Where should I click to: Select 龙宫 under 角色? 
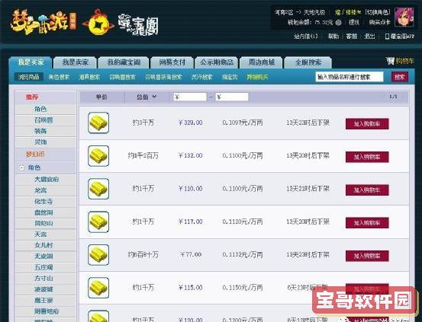coord(40,190)
